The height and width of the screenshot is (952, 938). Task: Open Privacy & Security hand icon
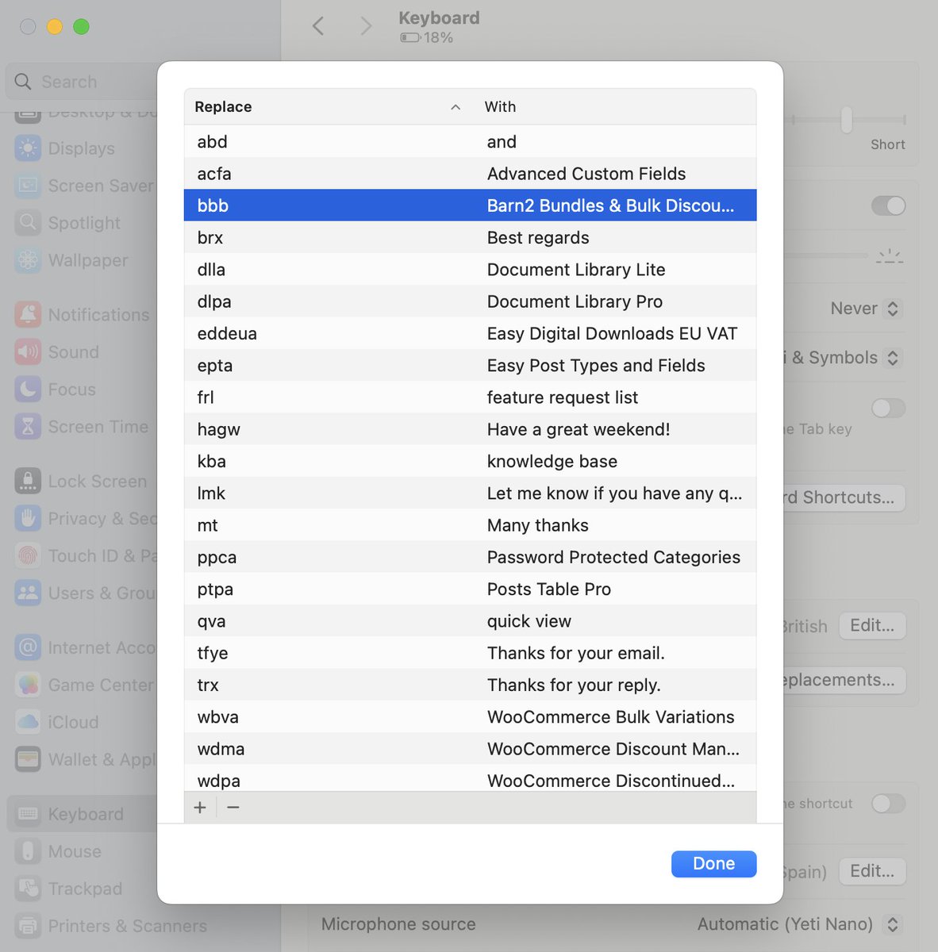(x=28, y=519)
